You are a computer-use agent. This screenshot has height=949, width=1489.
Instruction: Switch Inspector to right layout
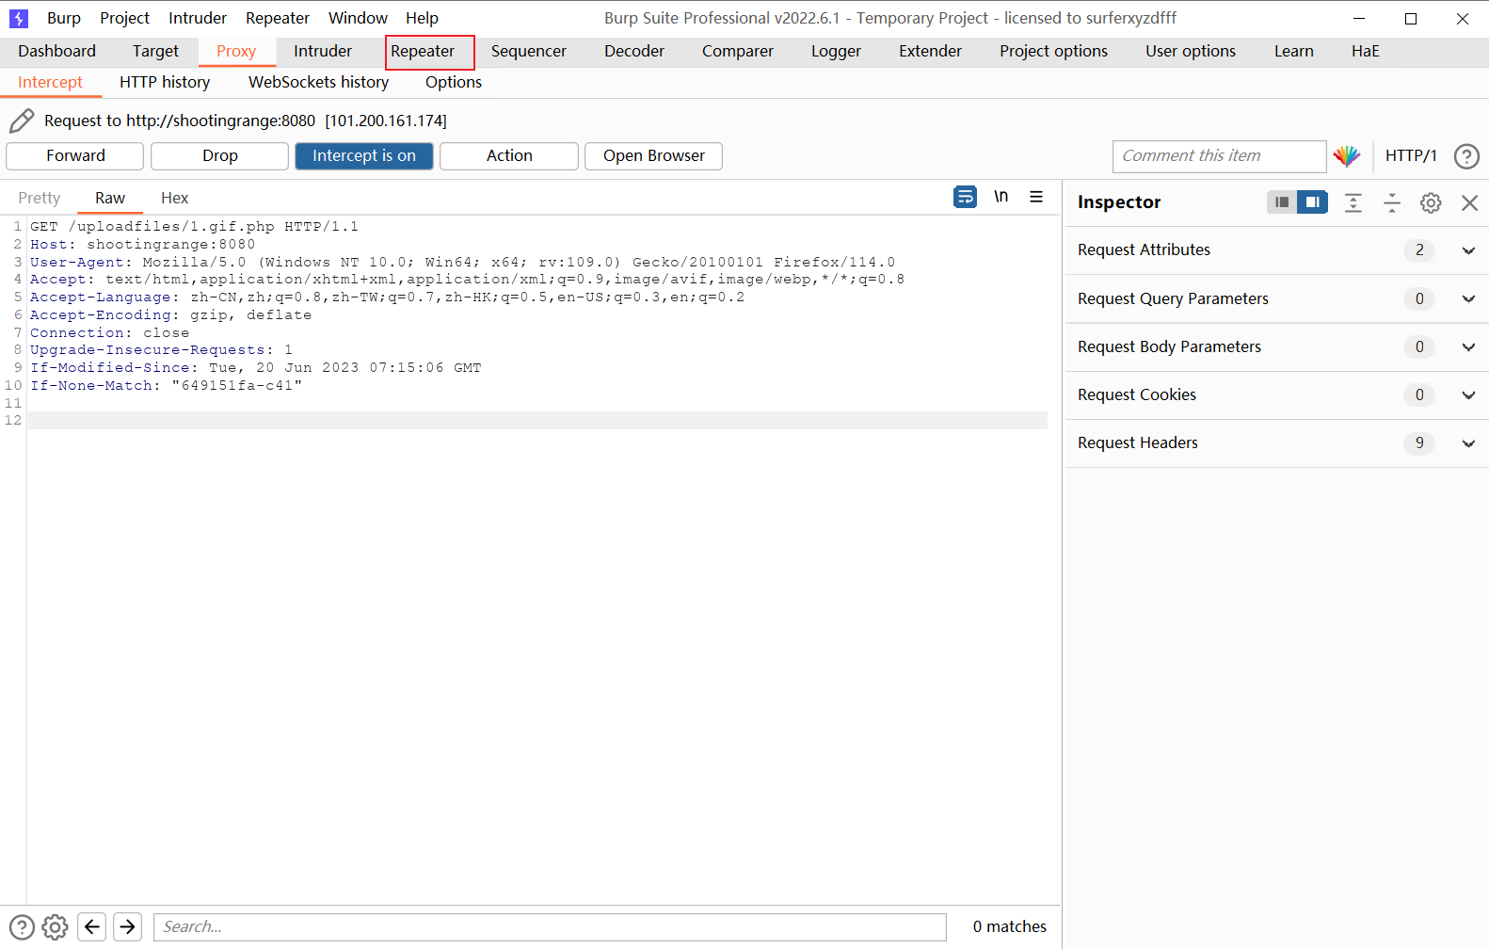tap(1312, 202)
